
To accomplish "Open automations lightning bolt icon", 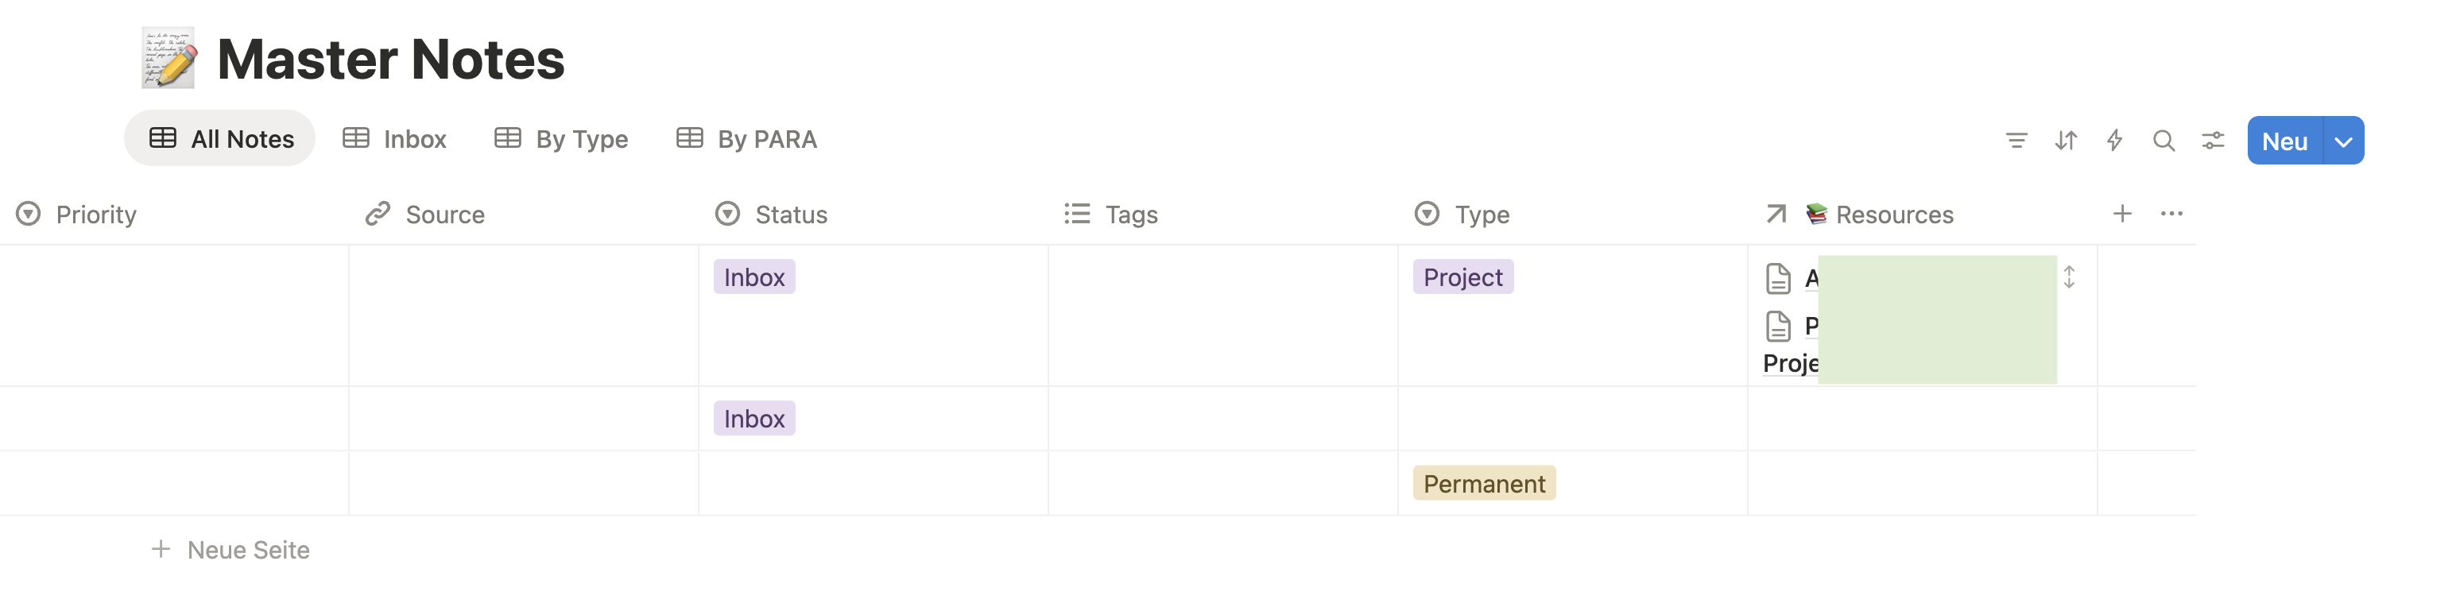I will click(x=2113, y=141).
